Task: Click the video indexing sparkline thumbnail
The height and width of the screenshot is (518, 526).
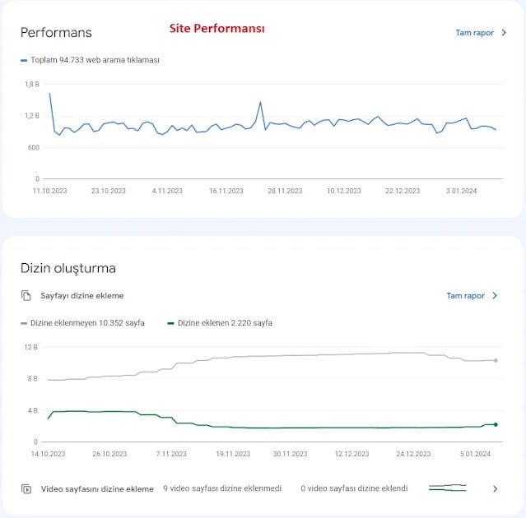Action: (448, 488)
